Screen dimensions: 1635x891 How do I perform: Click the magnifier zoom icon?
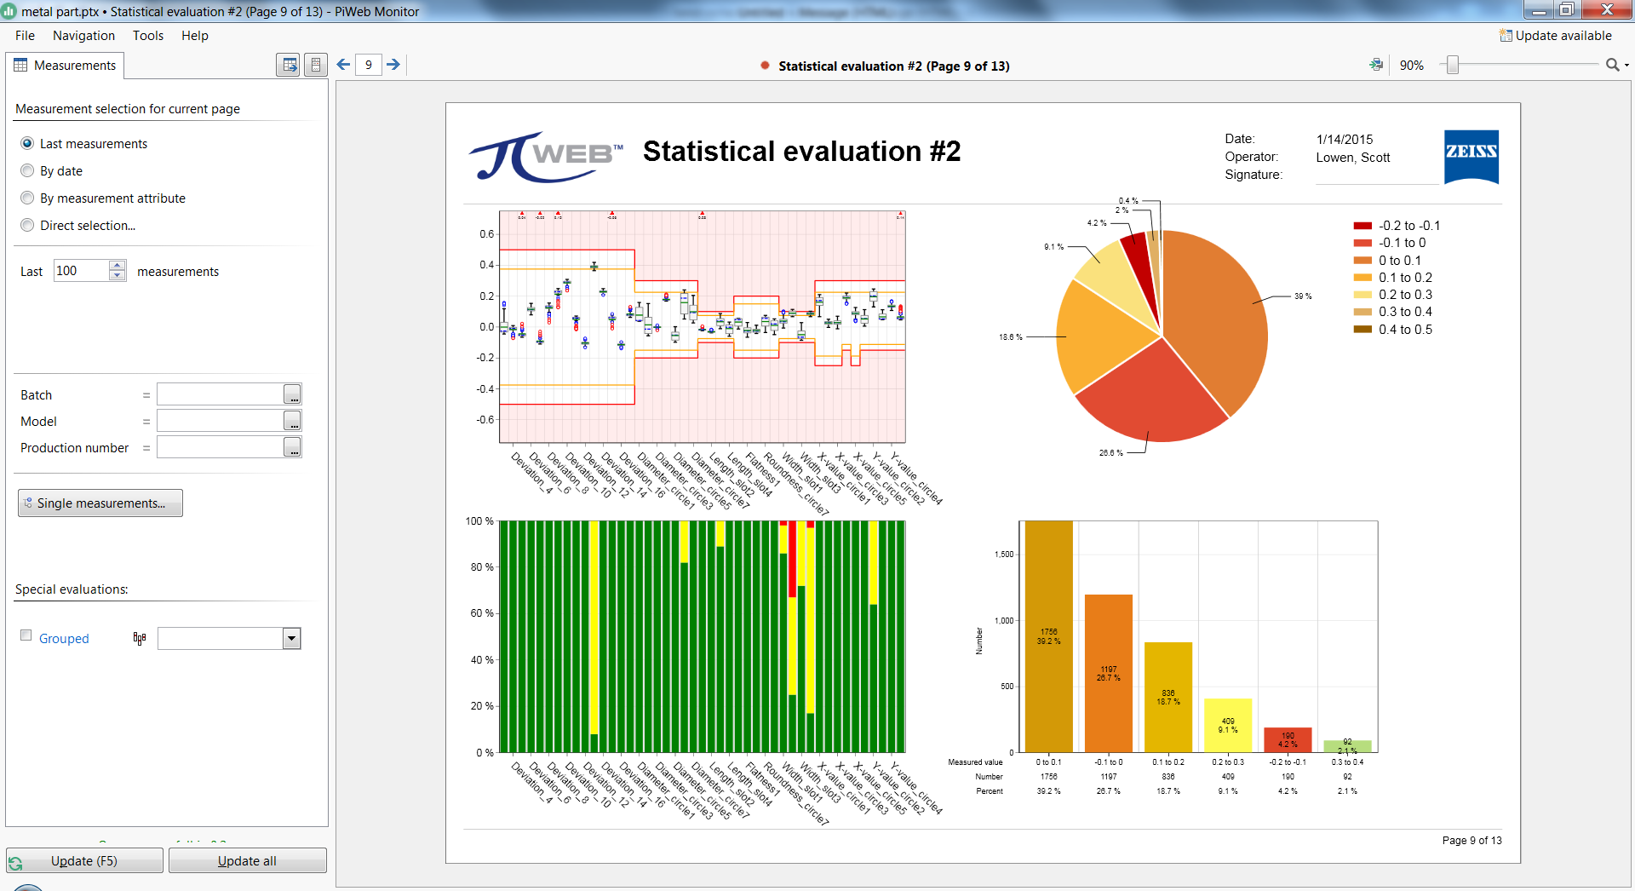1612,65
